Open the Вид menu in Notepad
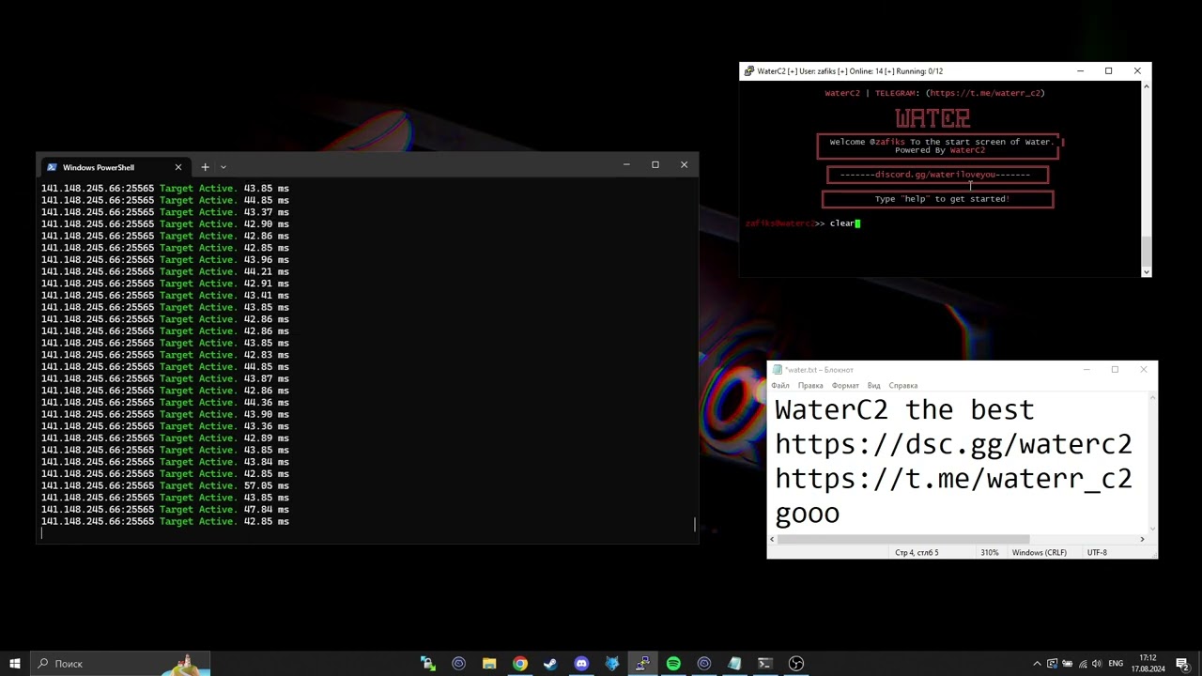The width and height of the screenshot is (1202, 676). tap(873, 385)
